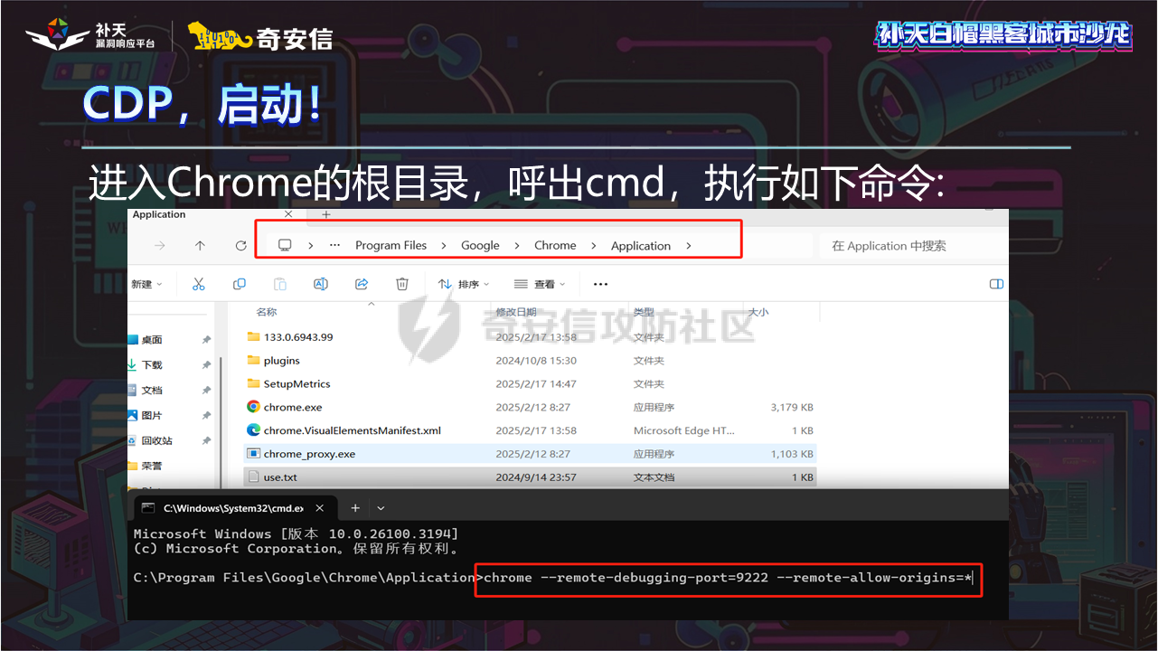Sort by 名称 column header

pos(267,312)
